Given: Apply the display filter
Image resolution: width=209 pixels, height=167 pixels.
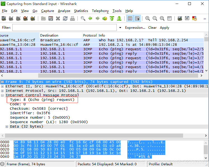Looking at the screenshot, I should point(164,28).
